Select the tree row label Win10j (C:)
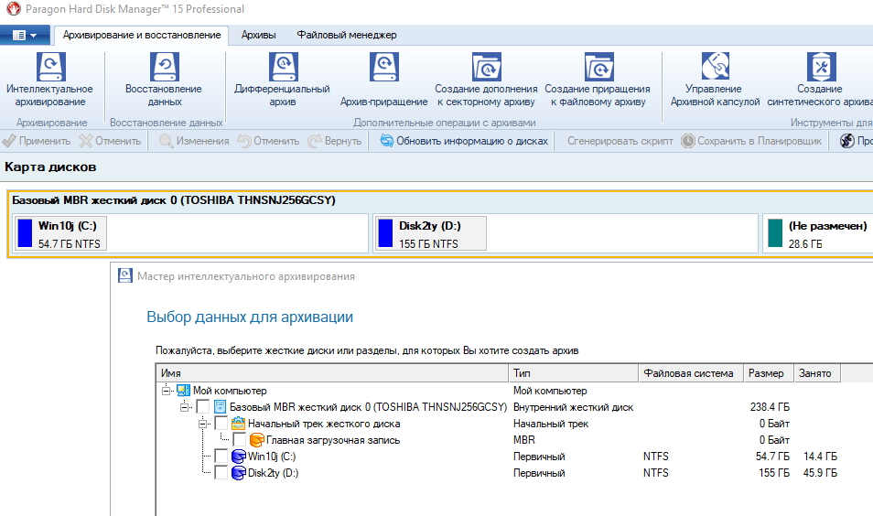The height and width of the screenshot is (516, 873). click(x=272, y=457)
